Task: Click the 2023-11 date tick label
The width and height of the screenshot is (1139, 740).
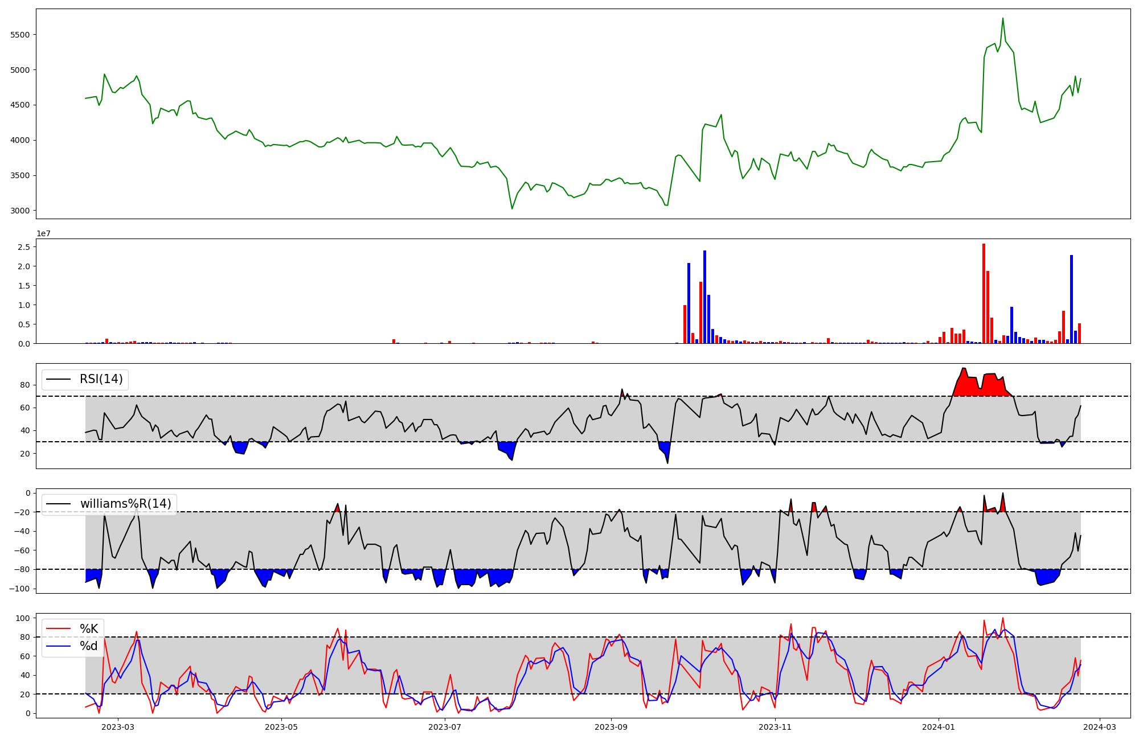Action: tap(775, 727)
